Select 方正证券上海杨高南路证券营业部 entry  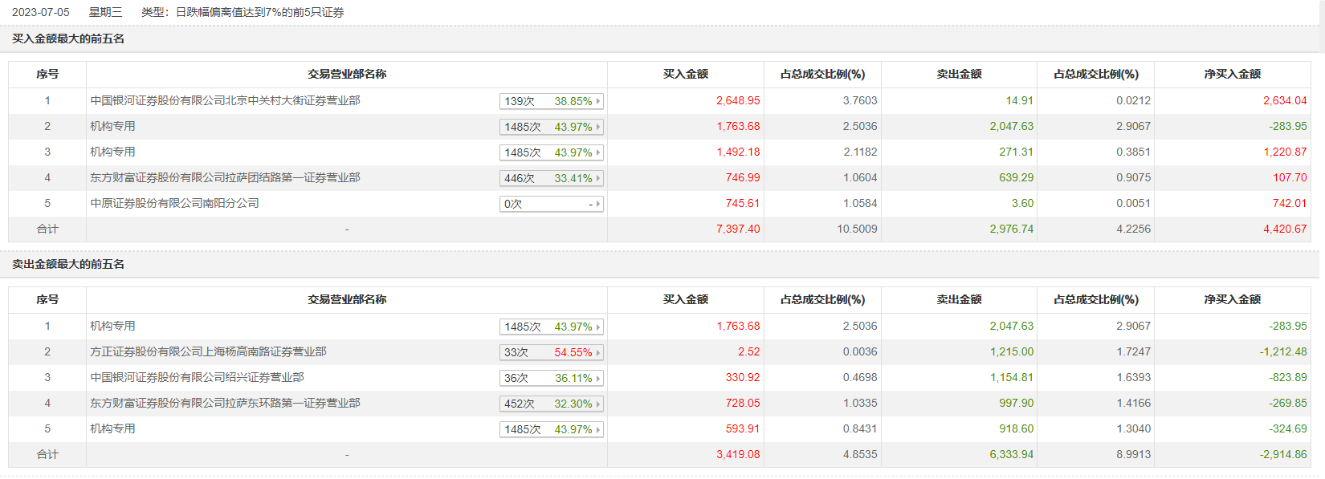pos(208,351)
